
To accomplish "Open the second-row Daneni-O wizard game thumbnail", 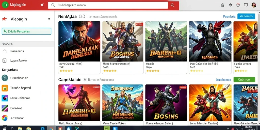I will tap(79, 103).
